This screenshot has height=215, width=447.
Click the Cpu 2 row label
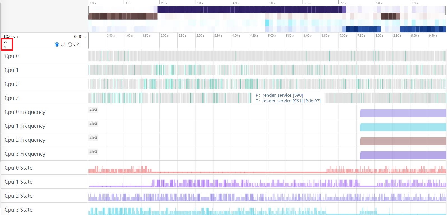pos(12,84)
